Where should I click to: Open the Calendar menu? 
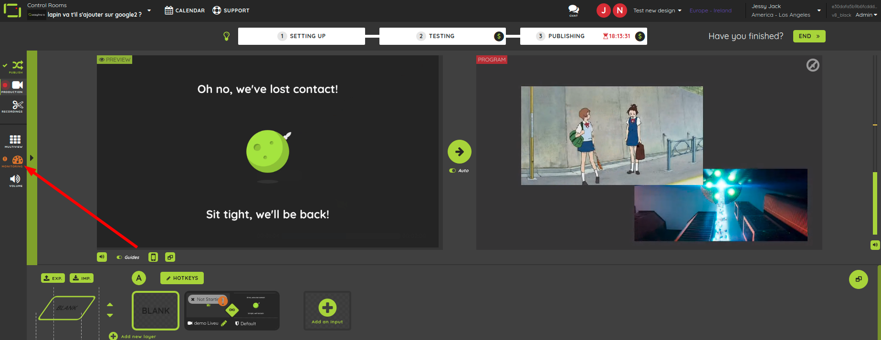click(x=185, y=10)
